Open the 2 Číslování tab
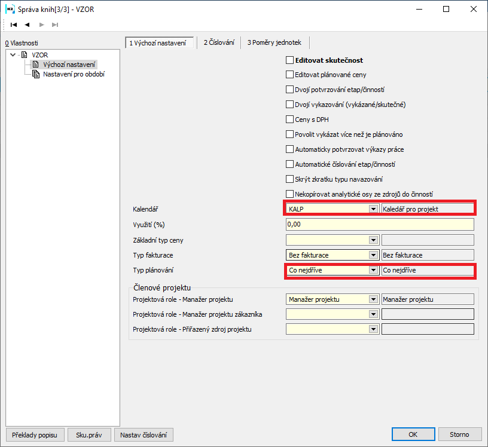Image resolution: width=488 pixels, height=447 pixels. (x=219, y=42)
